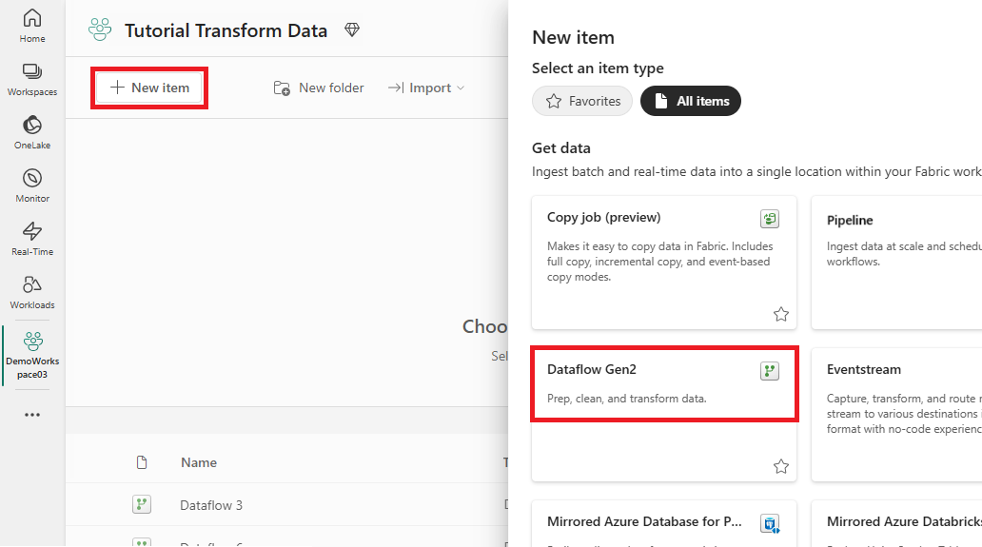Open Workspaces in left navigation

point(32,80)
